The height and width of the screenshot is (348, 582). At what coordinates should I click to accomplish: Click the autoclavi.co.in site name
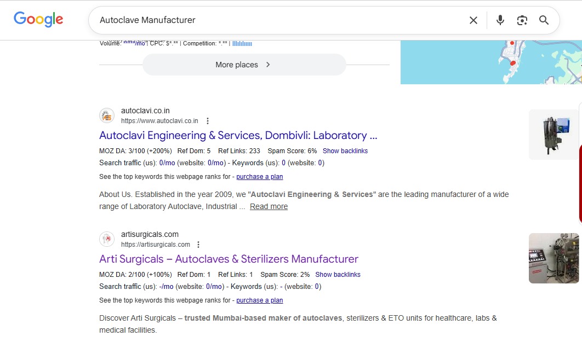pos(145,111)
